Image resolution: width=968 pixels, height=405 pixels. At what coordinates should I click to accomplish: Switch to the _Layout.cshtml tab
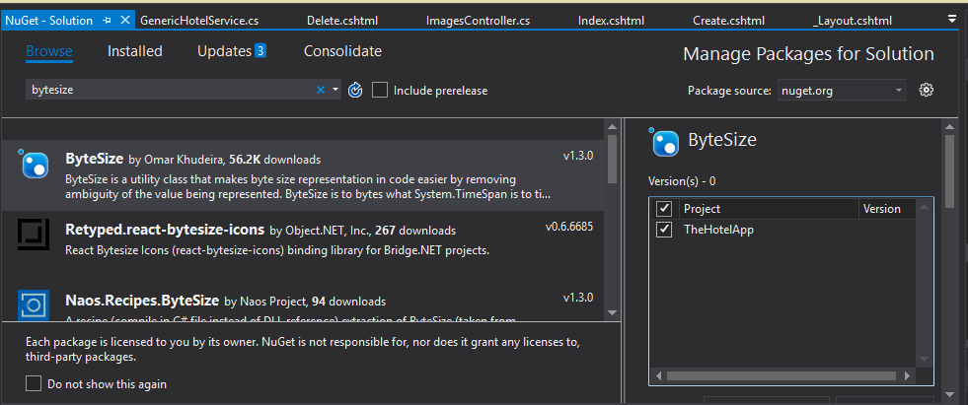click(x=852, y=21)
